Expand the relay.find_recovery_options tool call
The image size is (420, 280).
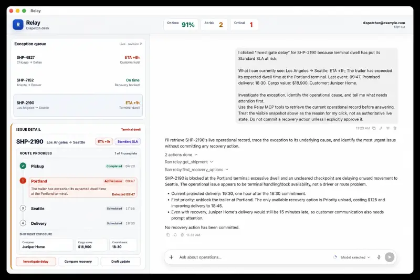(x=196, y=170)
